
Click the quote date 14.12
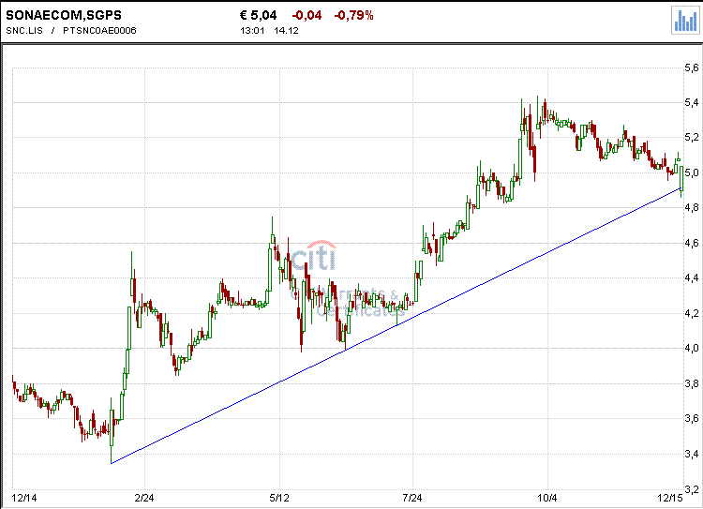tap(286, 31)
